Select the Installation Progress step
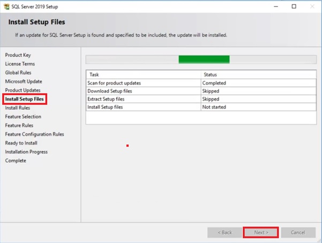322x243 pixels. [x=26, y=152]
